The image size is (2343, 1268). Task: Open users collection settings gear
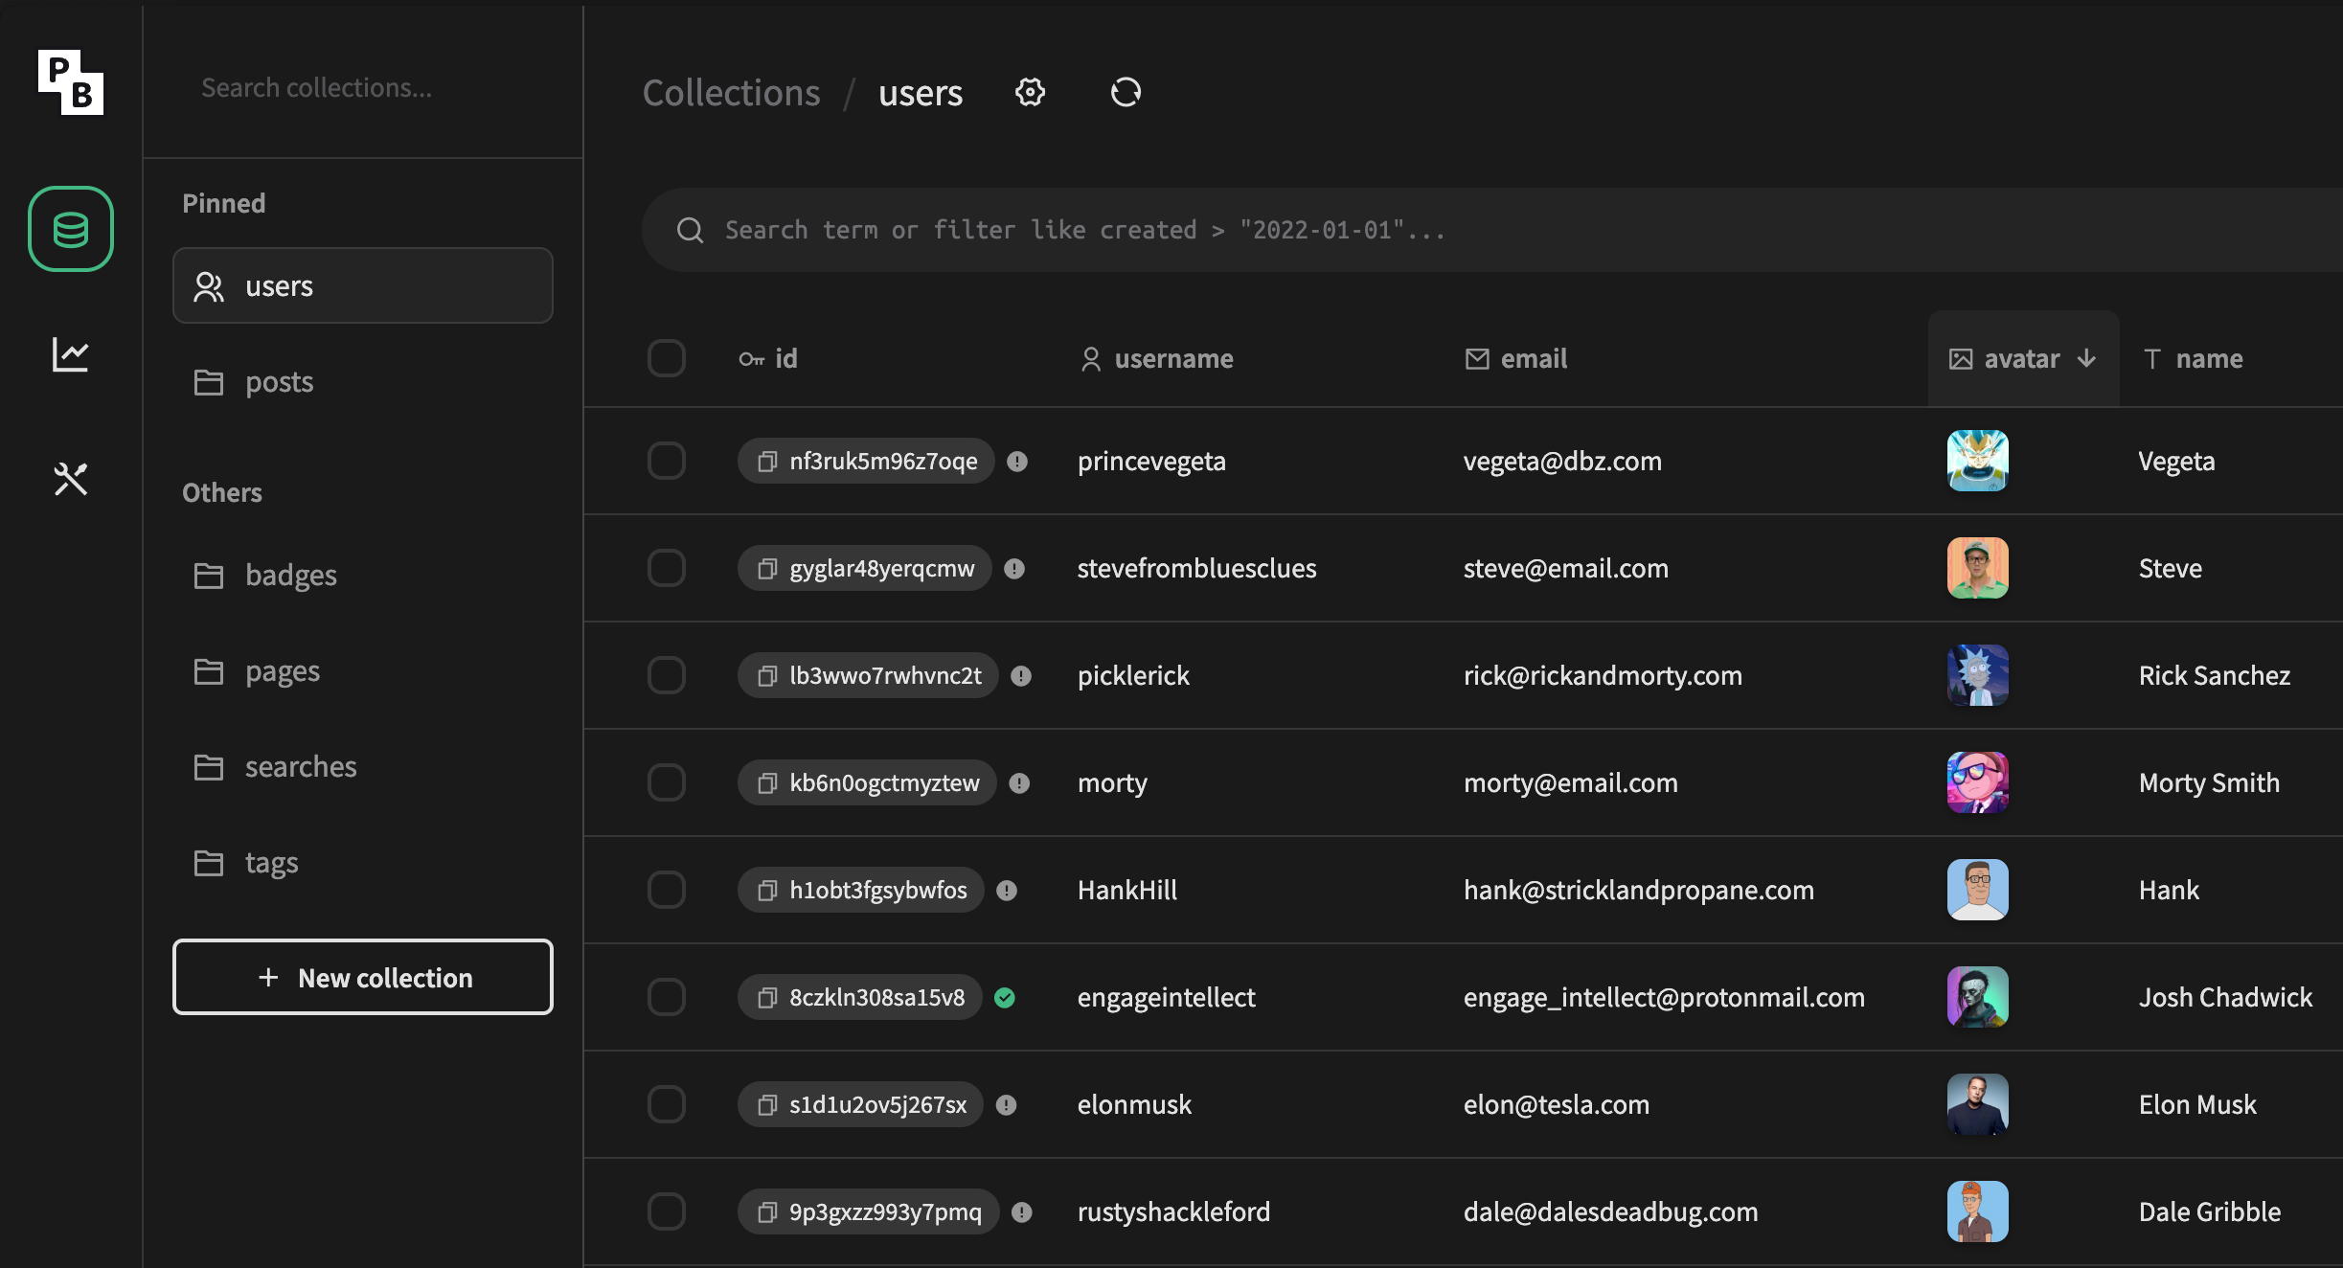[x=1030, y=93]
